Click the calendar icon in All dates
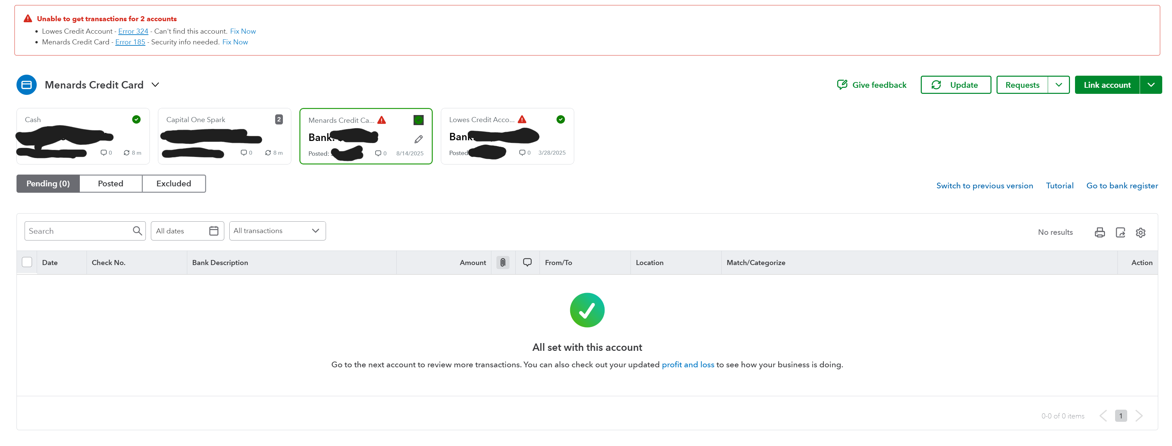 214,231
